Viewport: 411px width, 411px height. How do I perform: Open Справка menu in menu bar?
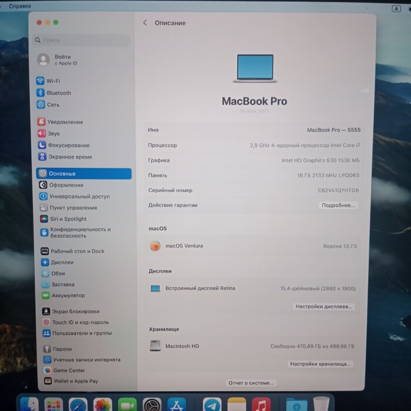pos(20,6)
